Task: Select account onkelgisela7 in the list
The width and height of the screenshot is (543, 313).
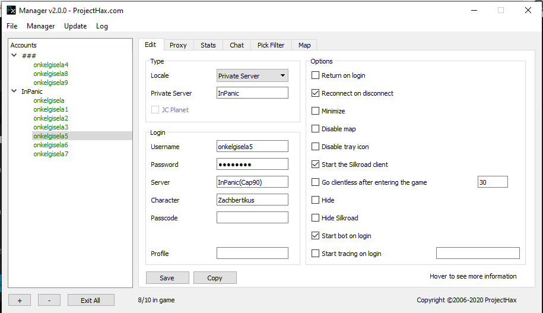Action: (50, 154)
